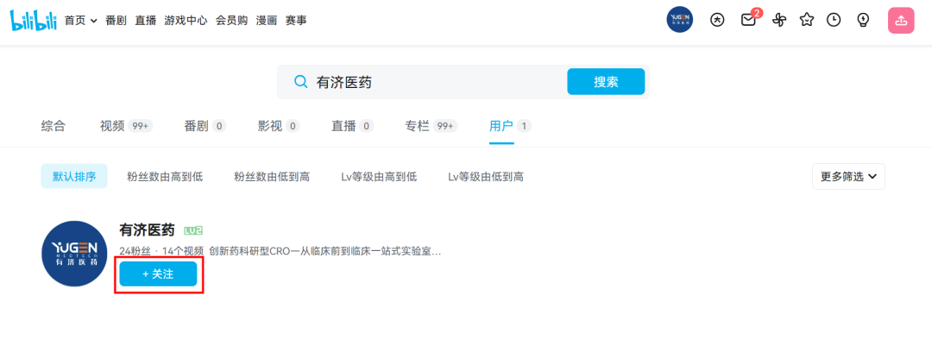
Task: Select 默认排序 sorting
Action: (x=74, y=177)
